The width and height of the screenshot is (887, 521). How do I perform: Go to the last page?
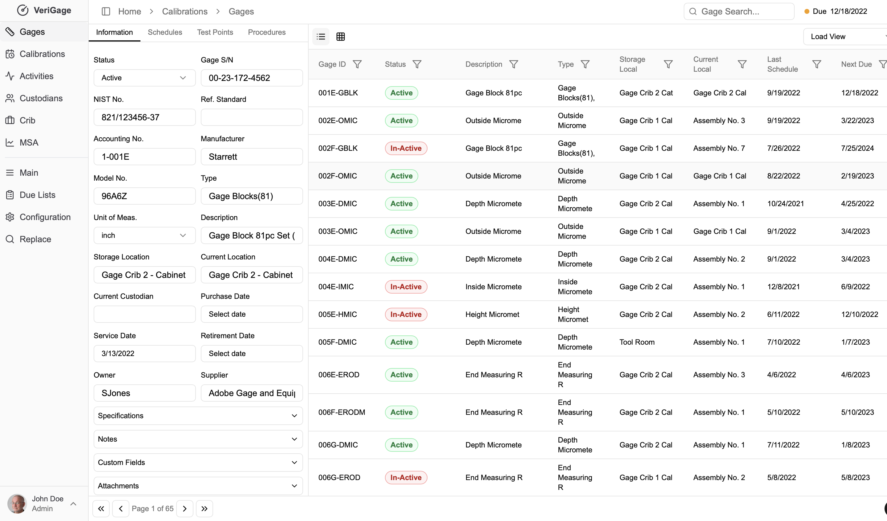pos(204,509)
